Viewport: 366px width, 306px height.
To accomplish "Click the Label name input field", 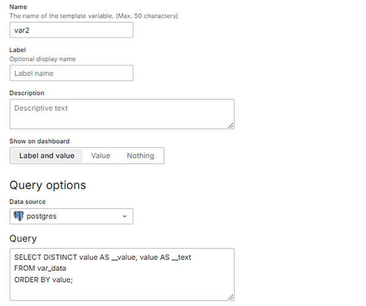I will (71, 73).
